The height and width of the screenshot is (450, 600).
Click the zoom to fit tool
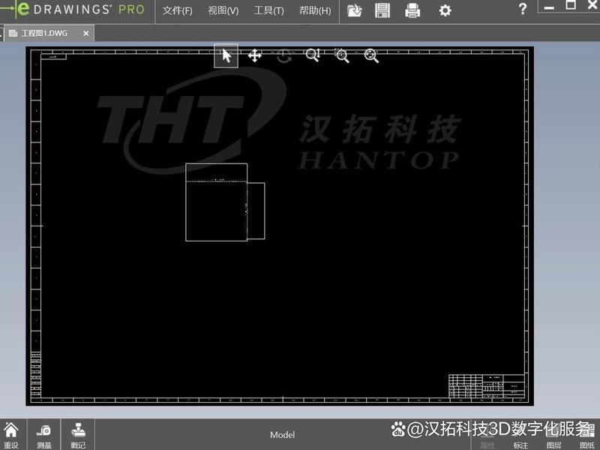371,55
